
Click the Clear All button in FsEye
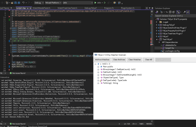pyautogui.click(x=148, y=60)
